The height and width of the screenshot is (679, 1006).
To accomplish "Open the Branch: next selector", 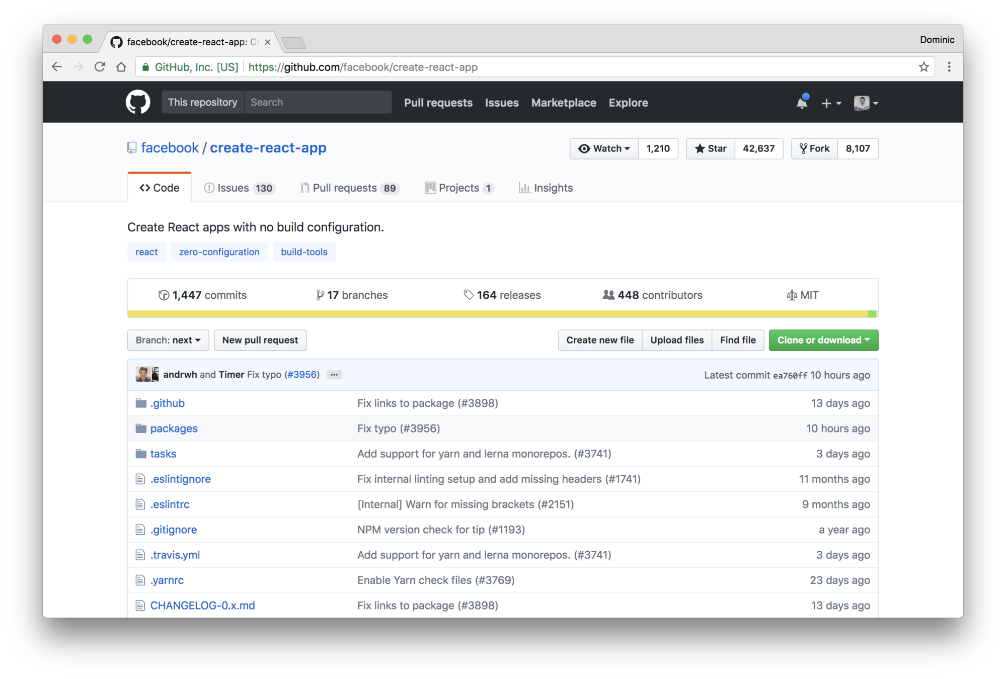I will pyautogui.click(x=168, y=340).
